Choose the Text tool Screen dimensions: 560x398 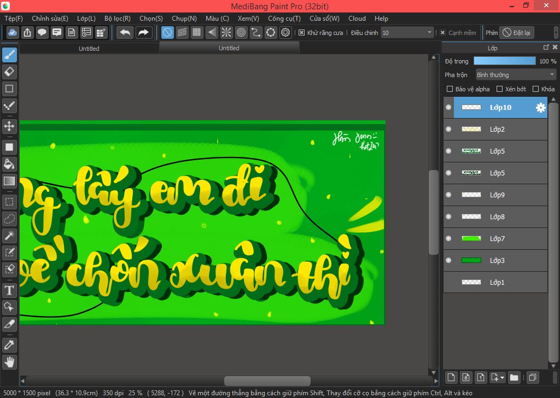9,290
